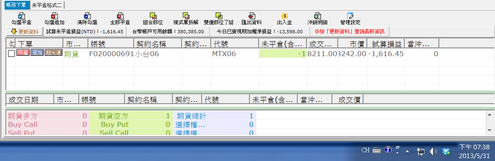Image resolution: width=495 pixels, height=161 pixels.
Task: Switch to 未平倉格式二 tab
Action: 47,5
